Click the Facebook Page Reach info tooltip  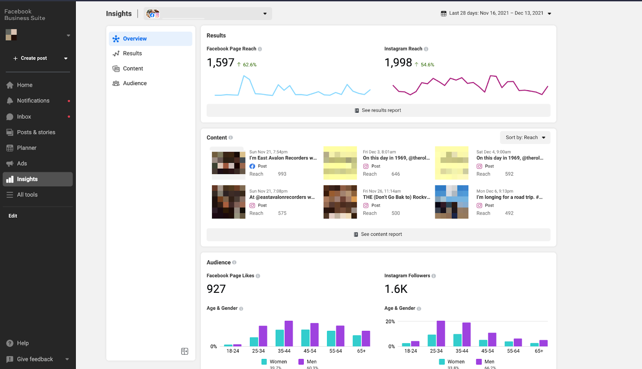tap(260, 49)
